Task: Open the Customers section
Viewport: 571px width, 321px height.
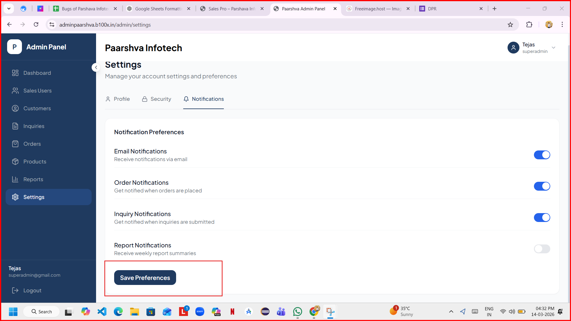Action: tap(49, 108)
